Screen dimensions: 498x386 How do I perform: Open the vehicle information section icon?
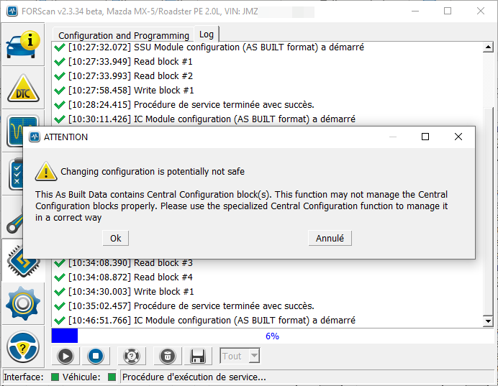[23, 45]
